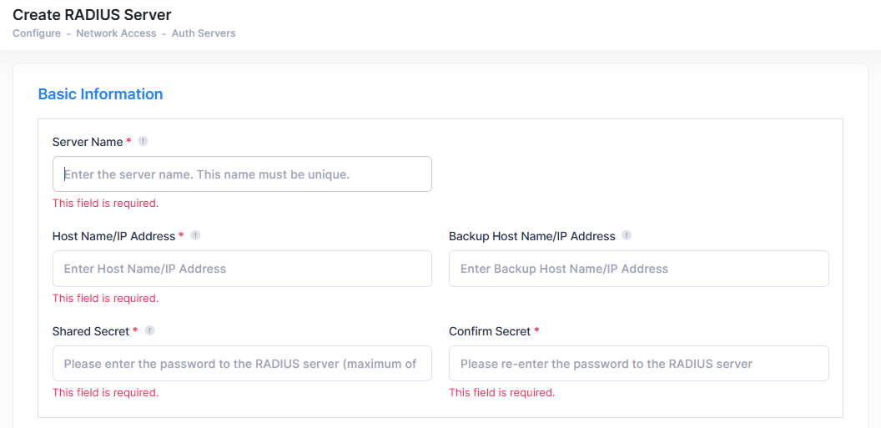Screen dimensions: 881x428
Task: Click the Enter Host Name/IP Address text box
Action: (x=242, y=269)
